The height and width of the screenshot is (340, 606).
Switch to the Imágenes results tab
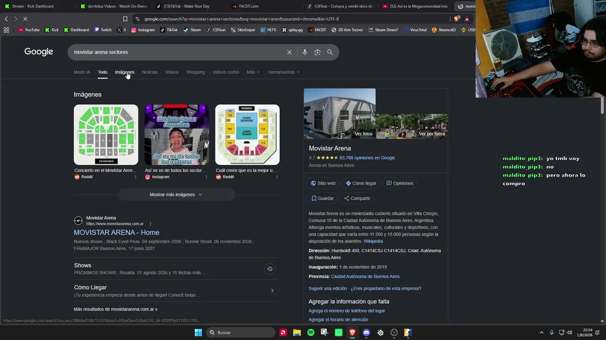pyautogui.click(x=125, y=72)
